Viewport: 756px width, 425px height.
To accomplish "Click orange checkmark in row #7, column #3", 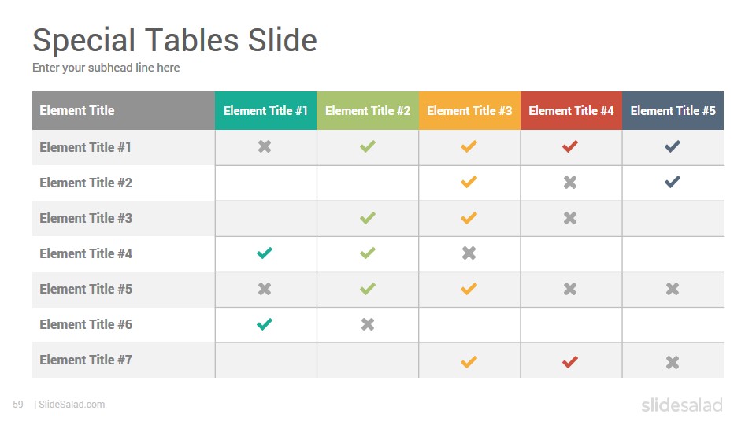I will 469,361.
